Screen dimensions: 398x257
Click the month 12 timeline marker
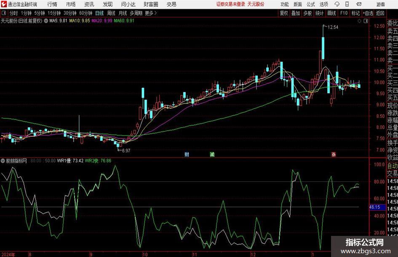tap(253, 254)
